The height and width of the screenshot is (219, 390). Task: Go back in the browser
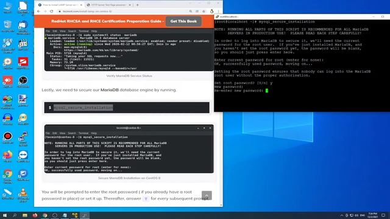click(38, 11)
